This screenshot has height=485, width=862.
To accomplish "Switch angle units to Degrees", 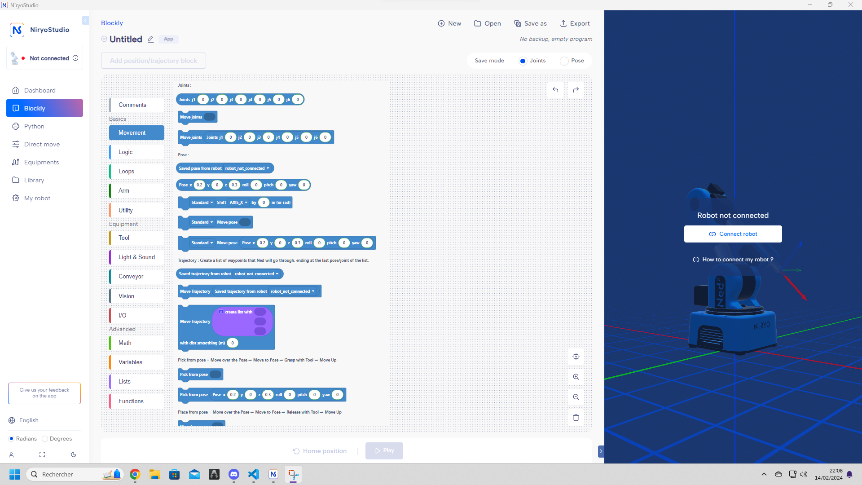I will click(x=45, y=439).
